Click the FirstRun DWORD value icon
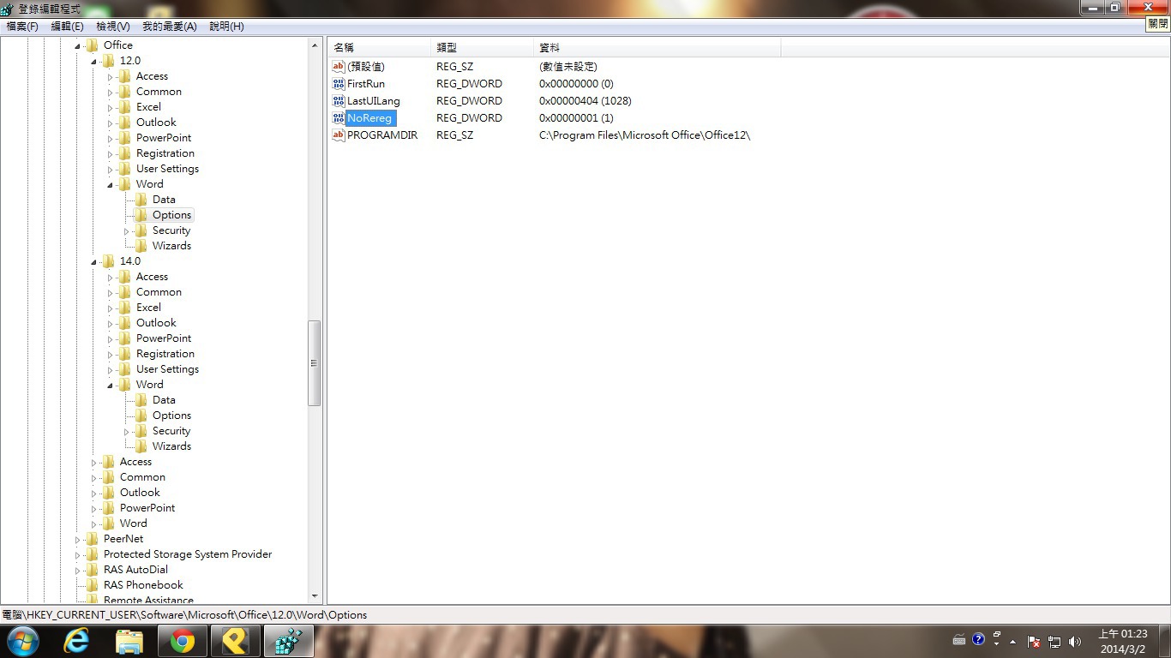1171x658 pixels. [338, 84]
